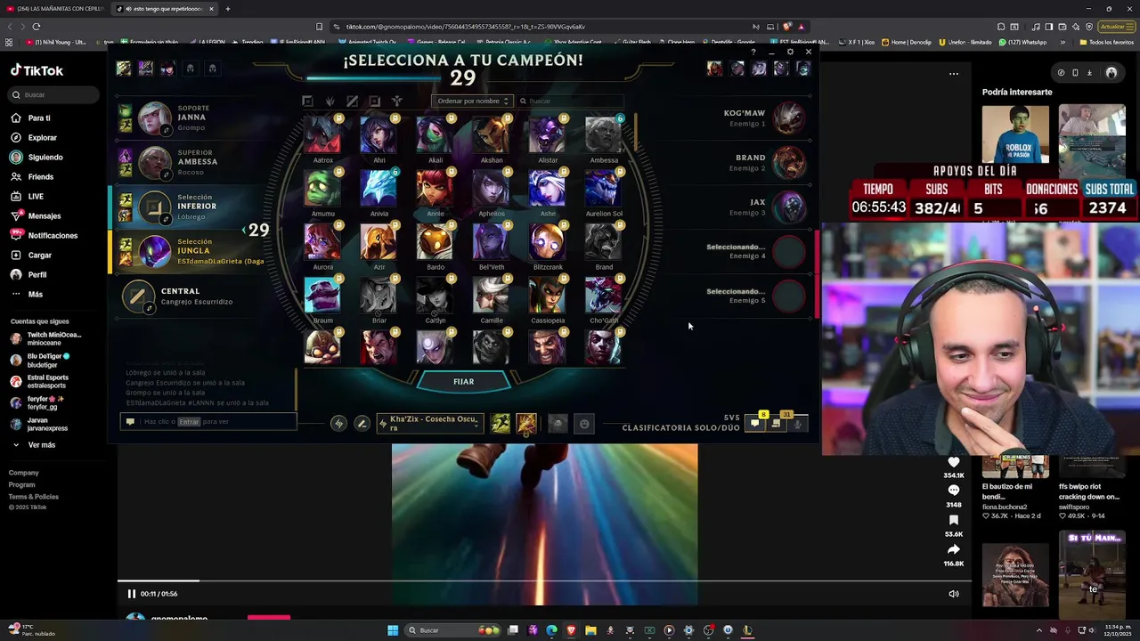Open Terms & Policies footer link
The height and width of the screenshot is (641, 1140).
(x=34, y=496)
